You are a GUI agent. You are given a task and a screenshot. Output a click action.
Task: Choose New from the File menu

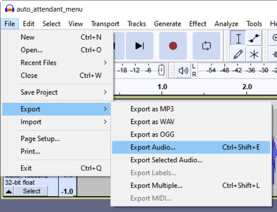pyautogui.click(x=56, y=37)
